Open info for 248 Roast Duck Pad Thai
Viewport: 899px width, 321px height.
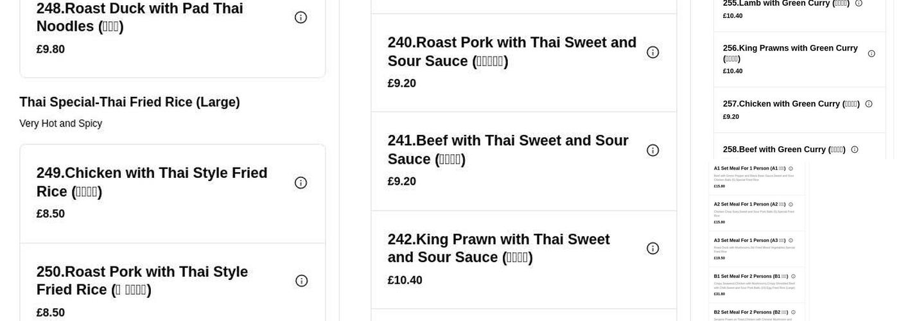[301, 17]
